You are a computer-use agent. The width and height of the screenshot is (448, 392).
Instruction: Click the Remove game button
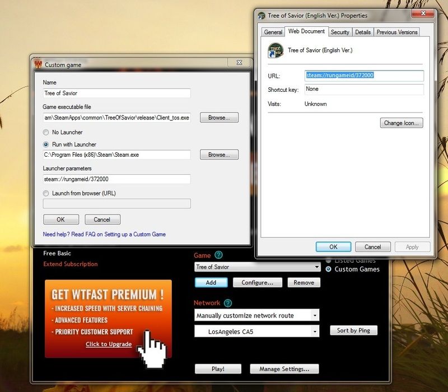(304, 282)
